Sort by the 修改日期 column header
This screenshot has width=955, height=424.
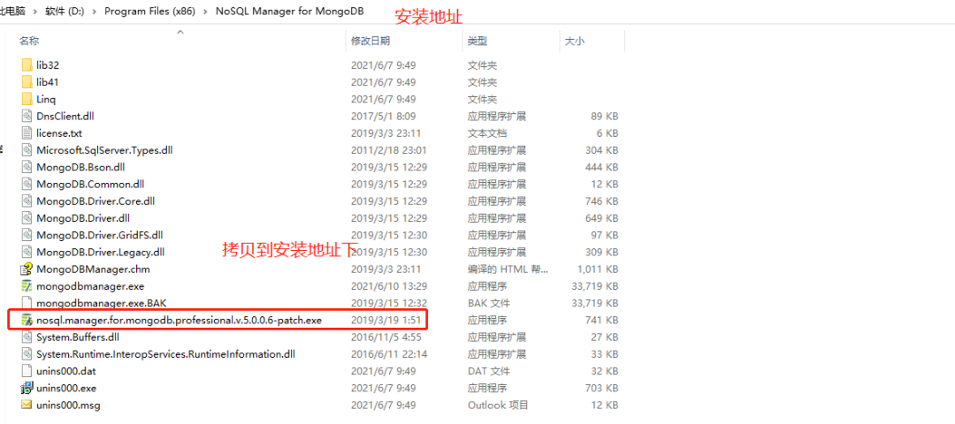coord(371,41)
